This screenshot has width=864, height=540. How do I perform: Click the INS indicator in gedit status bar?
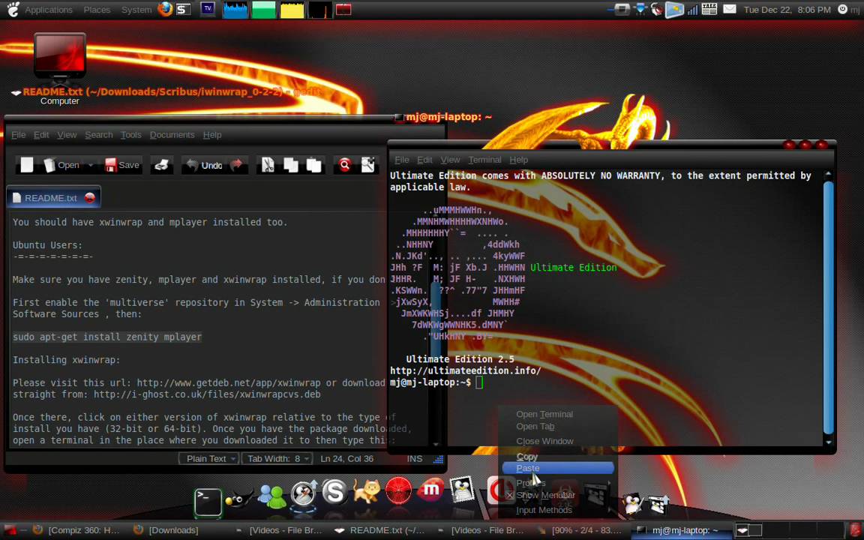point(415,458)
